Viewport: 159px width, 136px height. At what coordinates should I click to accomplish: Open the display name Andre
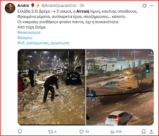click(x=23, y=6)
